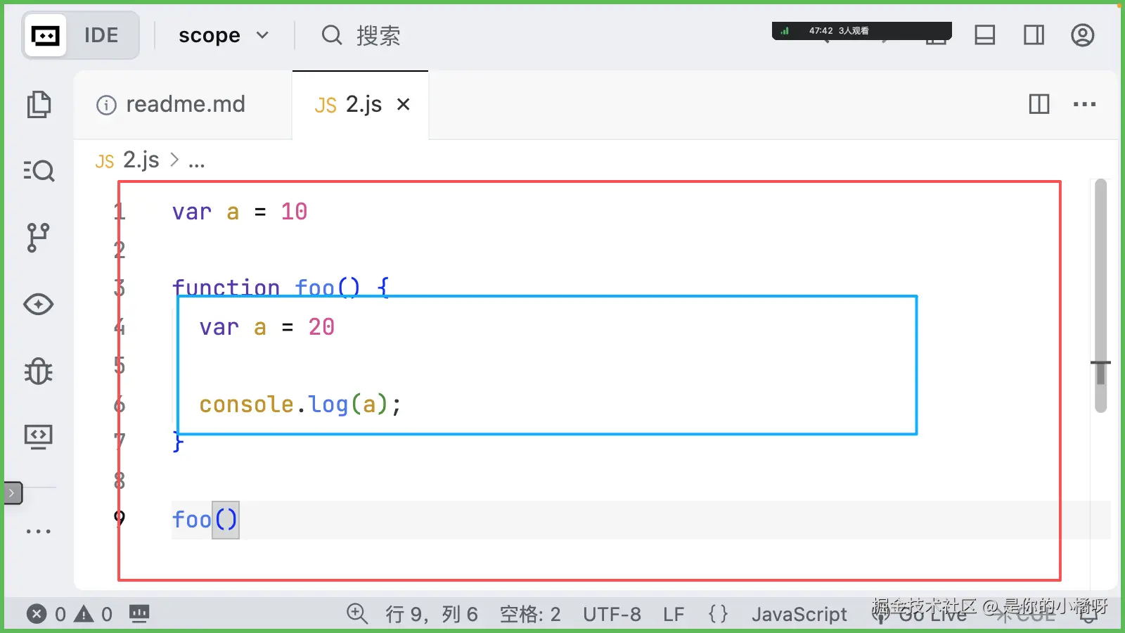The height and width of the screenshot is (633, 1125).
Task: Open the code preview panel icon
Action: point(39,436)
